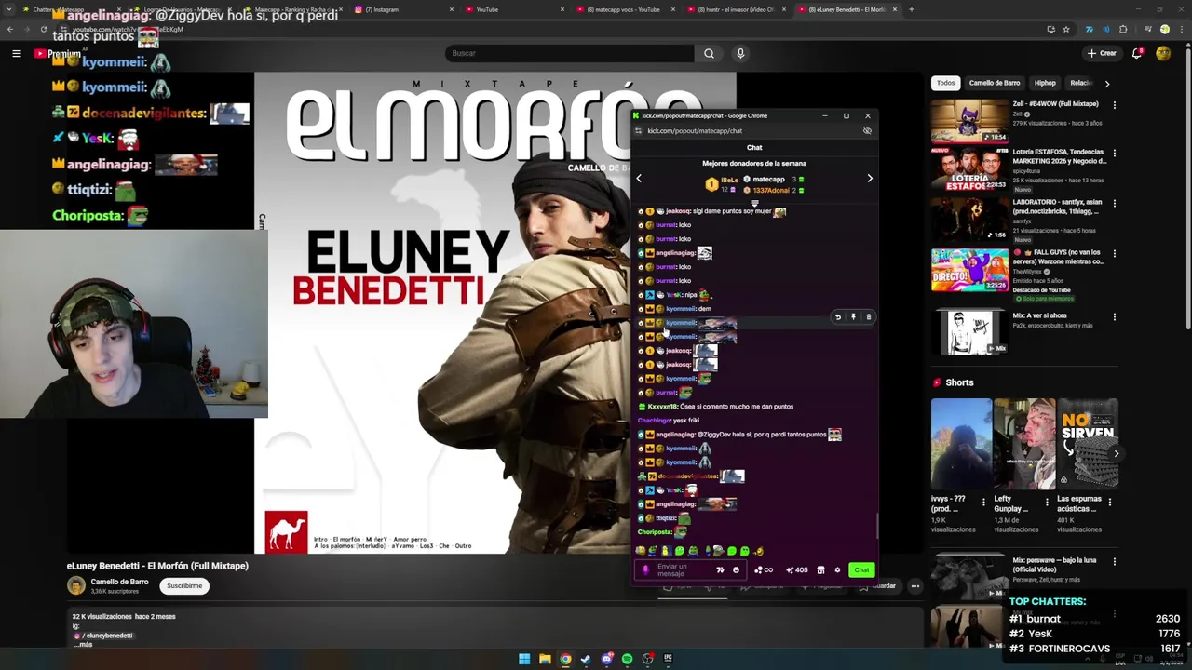Open the emote picker smiley icon

tap(736, 570)
